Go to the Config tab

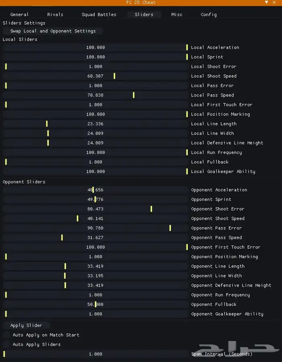[209, 15]
